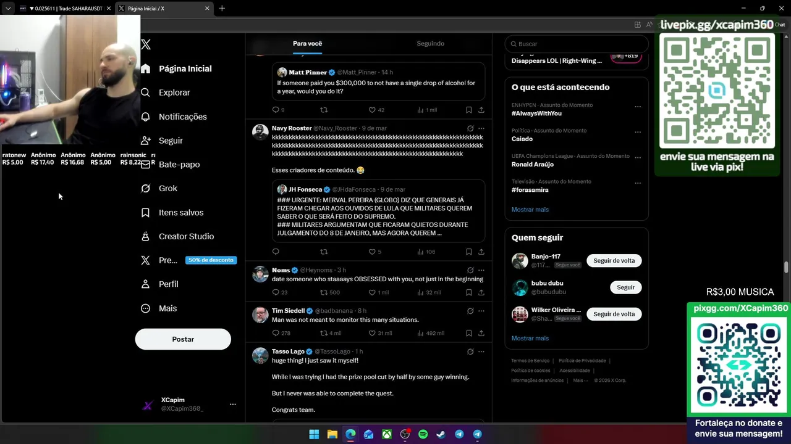Repost the Navy Rooster post
Image resolution: width=791 pixels, height=444 pixels.
(x=324, y=252)
